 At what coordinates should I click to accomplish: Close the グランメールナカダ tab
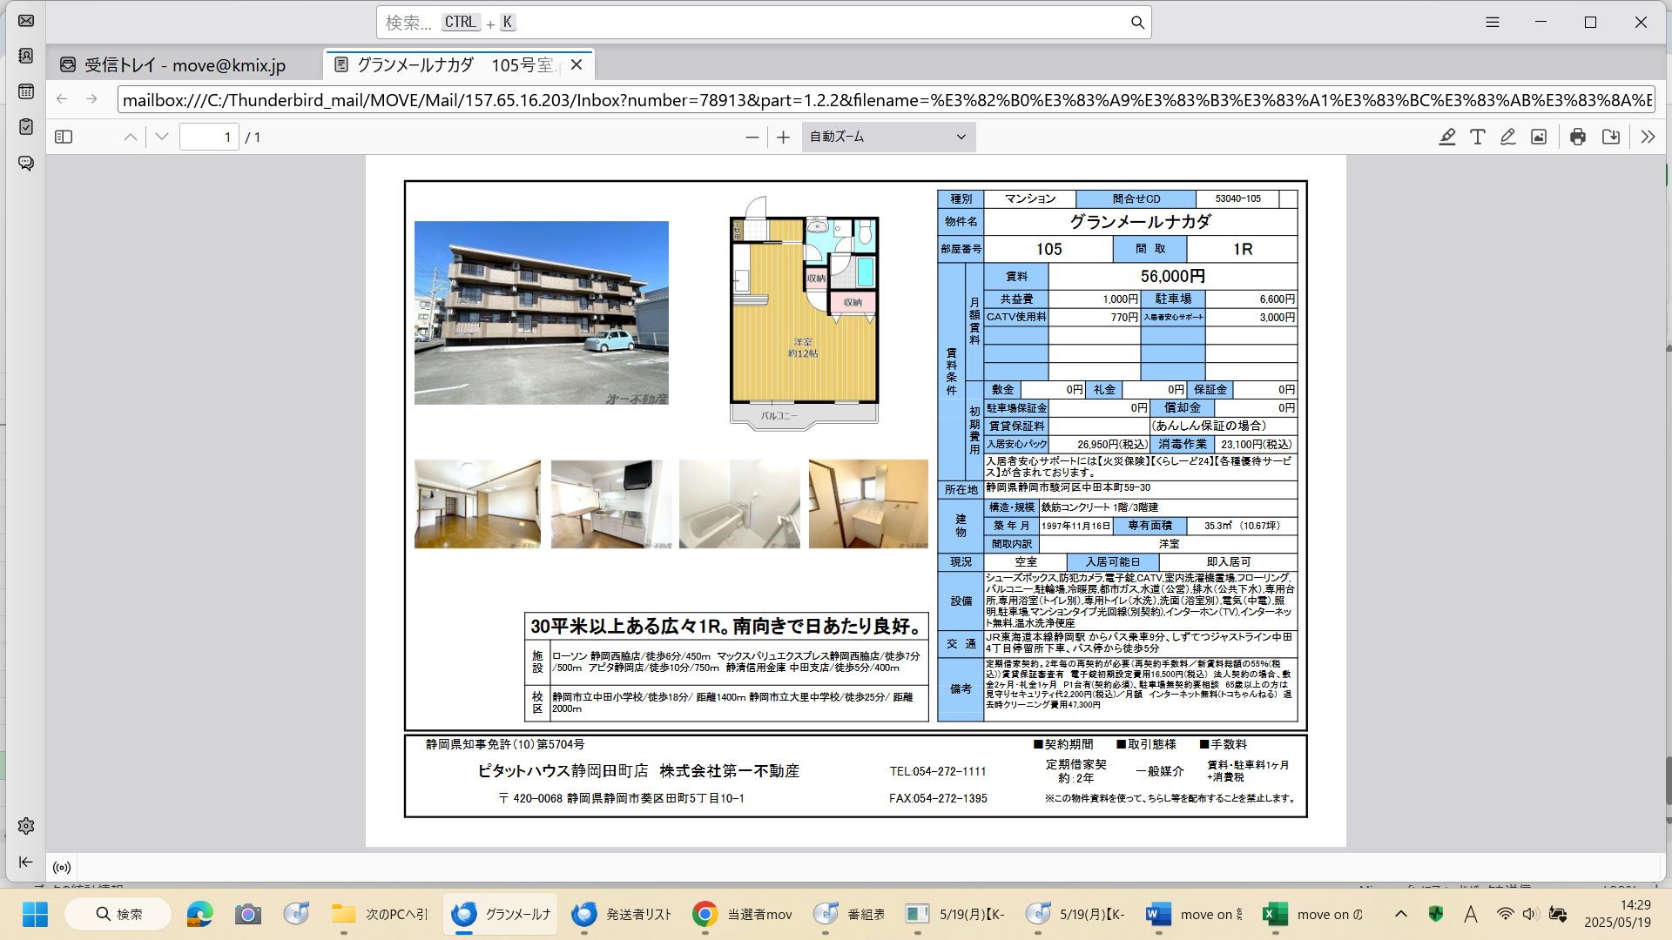[x=576, y=65]
